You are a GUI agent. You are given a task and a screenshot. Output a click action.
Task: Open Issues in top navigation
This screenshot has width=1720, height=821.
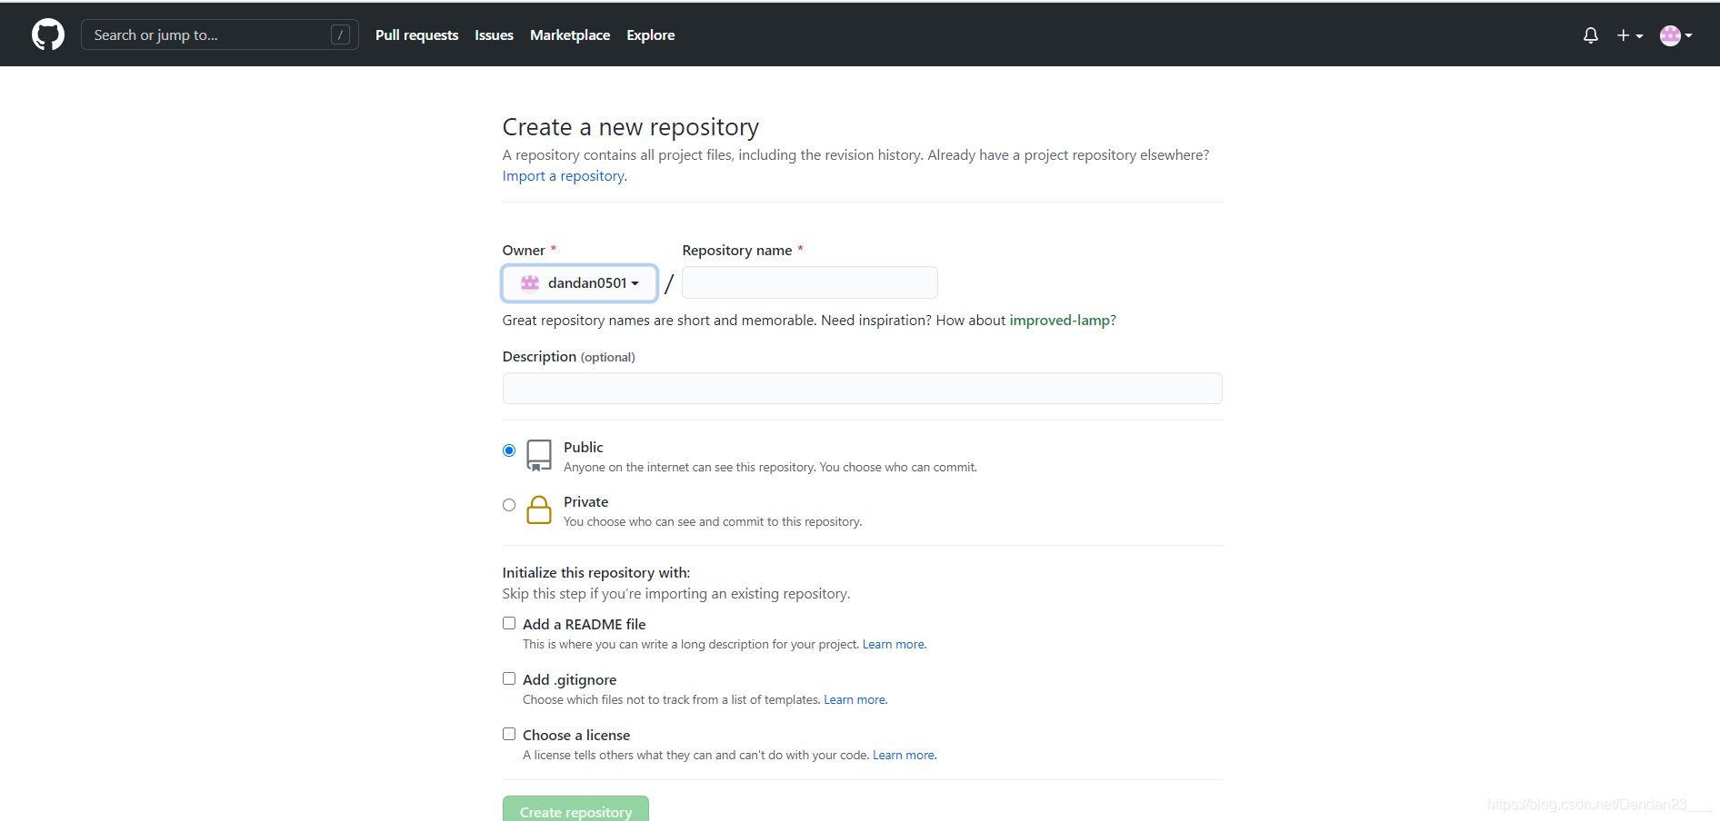tap(494, 35)
